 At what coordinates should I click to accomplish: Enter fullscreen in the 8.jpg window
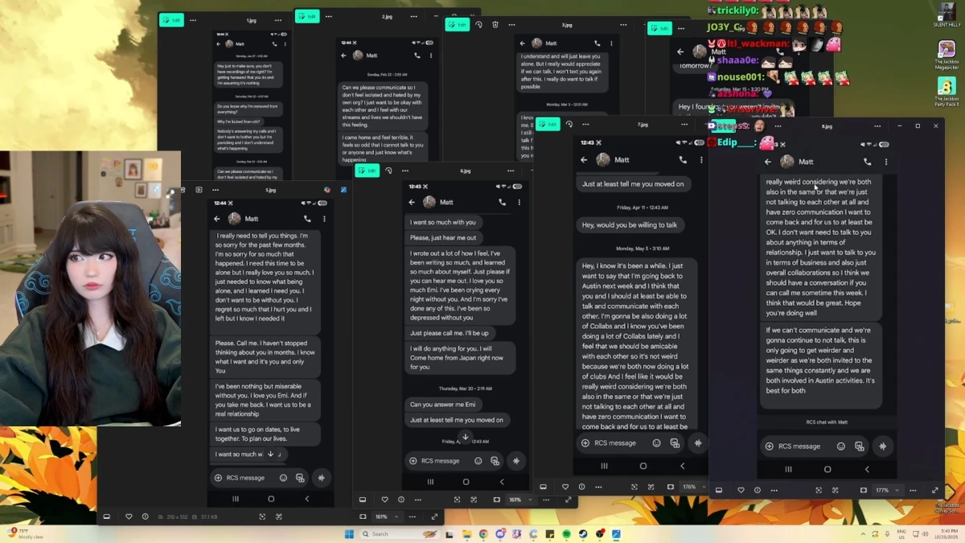[x=934, y=490]
